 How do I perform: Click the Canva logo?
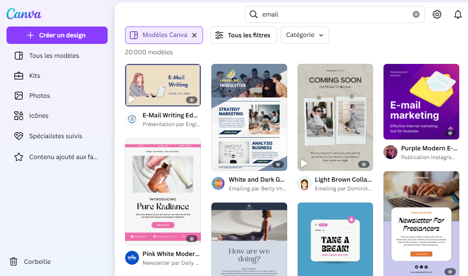(24, 14)
